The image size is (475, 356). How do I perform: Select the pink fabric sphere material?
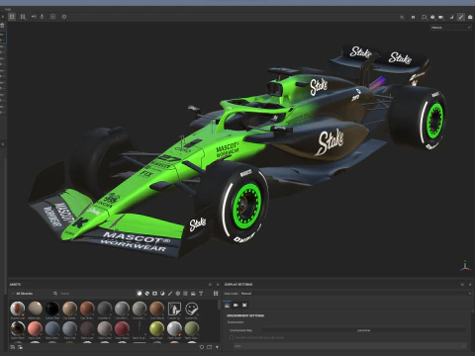(35, 328)
